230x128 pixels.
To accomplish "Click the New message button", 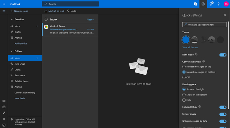I will tap(19, 11).
